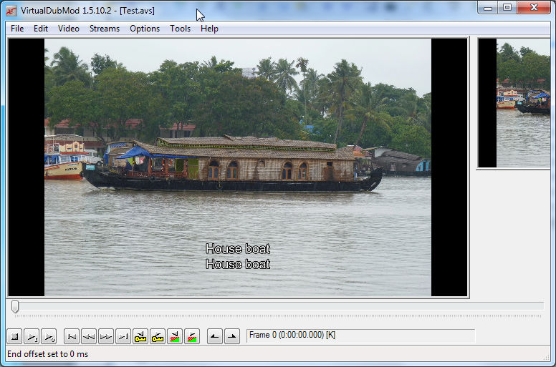Open the Help menu
Image resolution: width=556 pixels, height=367 pixels.
tap(209, 29)
